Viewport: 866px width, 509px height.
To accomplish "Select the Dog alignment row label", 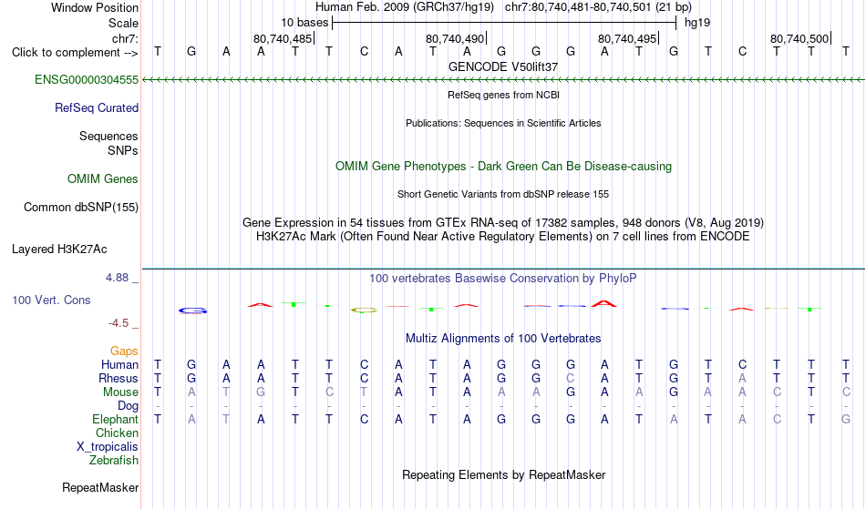I will (x=129, y=406).
